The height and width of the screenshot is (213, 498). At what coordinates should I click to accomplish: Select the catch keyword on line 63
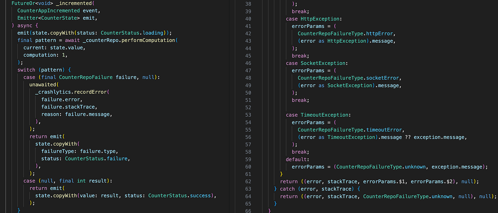pos(287,188)
